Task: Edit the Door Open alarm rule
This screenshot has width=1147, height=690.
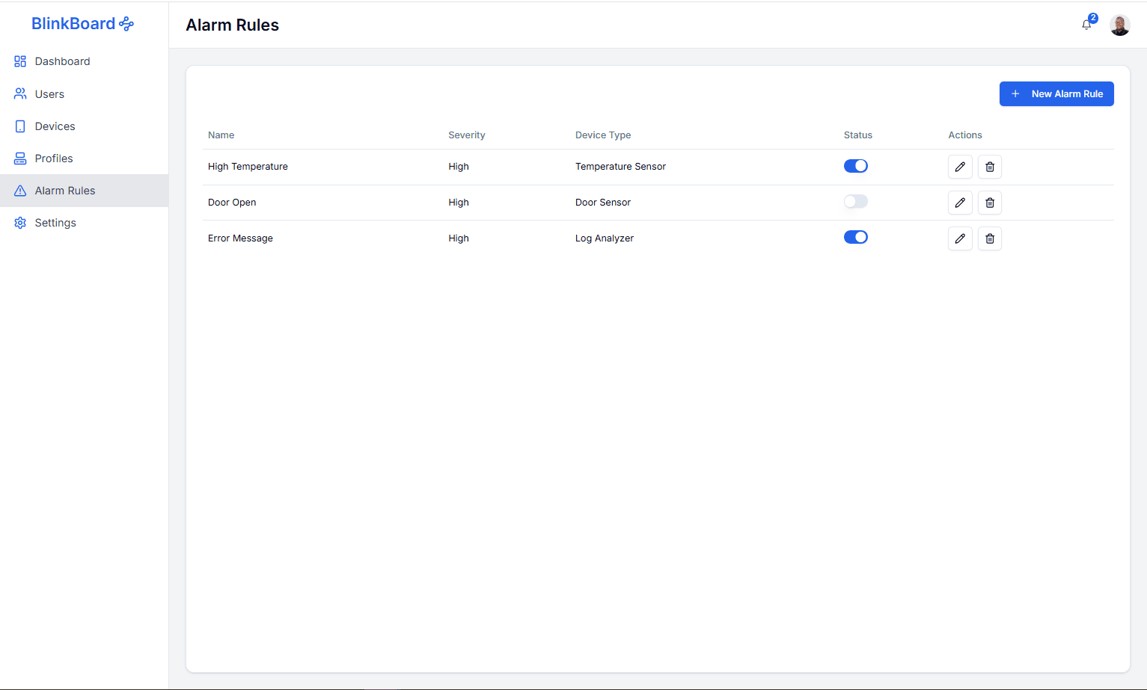Action: pos(960,203)
